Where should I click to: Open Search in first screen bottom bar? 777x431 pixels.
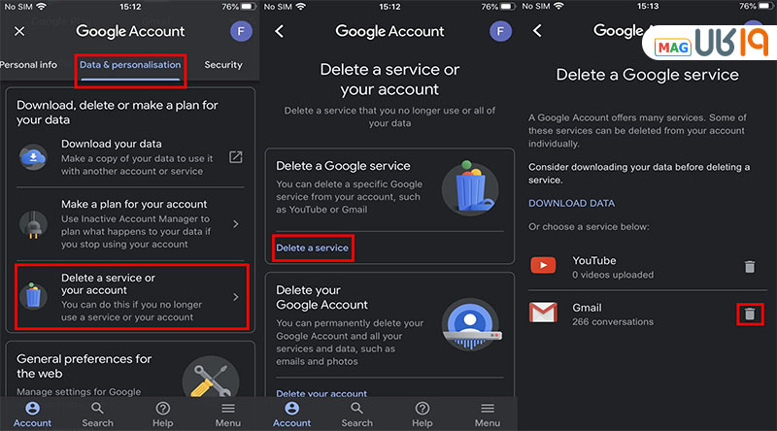[98, 415]
